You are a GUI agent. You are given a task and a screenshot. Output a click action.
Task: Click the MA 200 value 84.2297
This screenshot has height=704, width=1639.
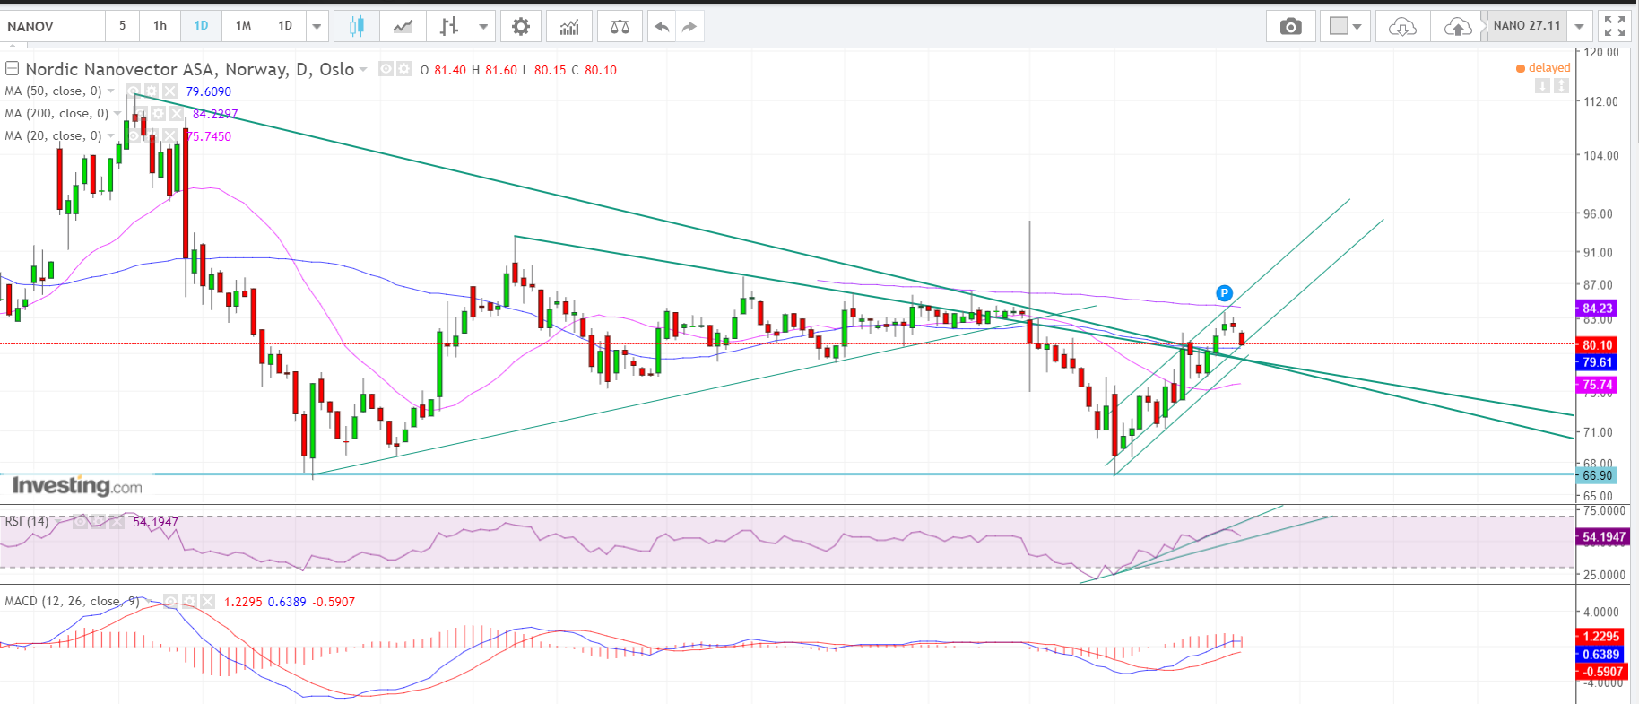tap(215, 114)
